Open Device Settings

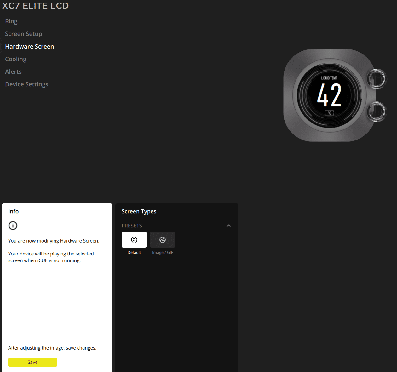pos(27,84)
